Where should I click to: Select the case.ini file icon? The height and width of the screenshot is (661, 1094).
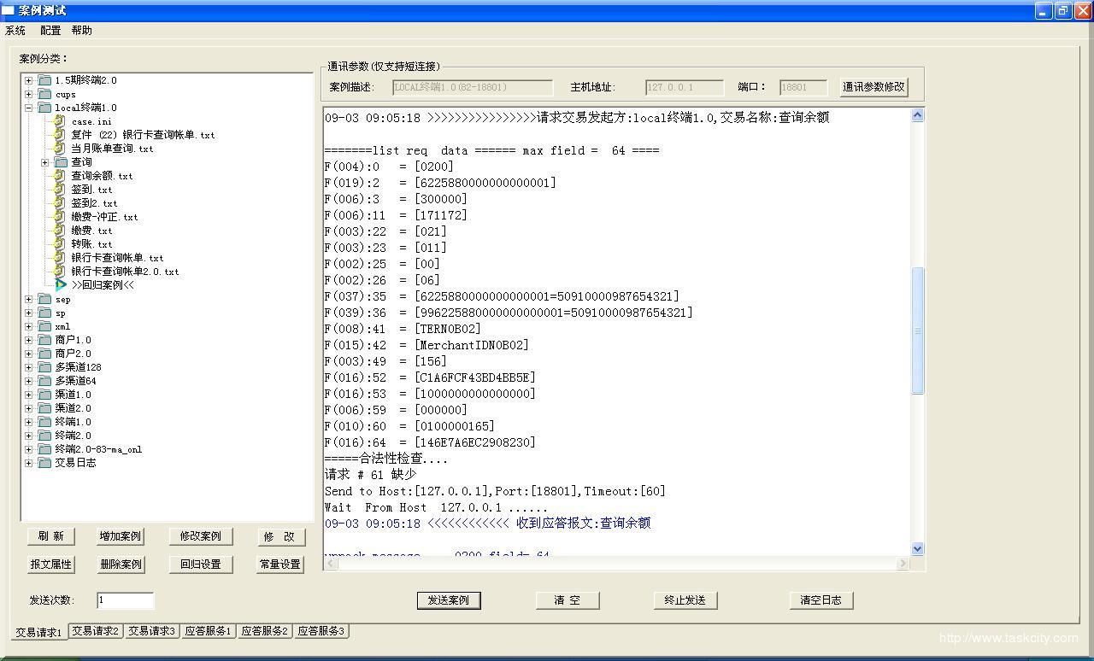coord(59,121)
